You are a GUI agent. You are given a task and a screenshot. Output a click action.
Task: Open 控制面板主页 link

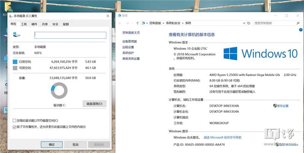(131, 33)
